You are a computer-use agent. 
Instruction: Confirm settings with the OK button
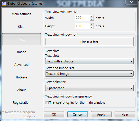pyautogui.click(x=54, y=114)
